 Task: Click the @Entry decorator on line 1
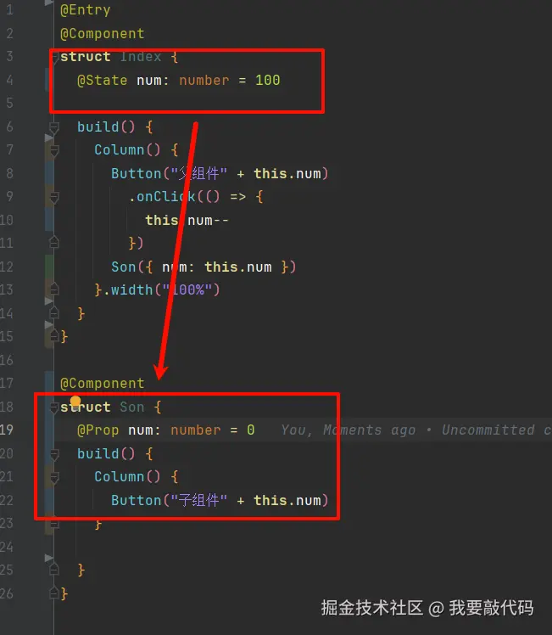click(x=86, y=9)
